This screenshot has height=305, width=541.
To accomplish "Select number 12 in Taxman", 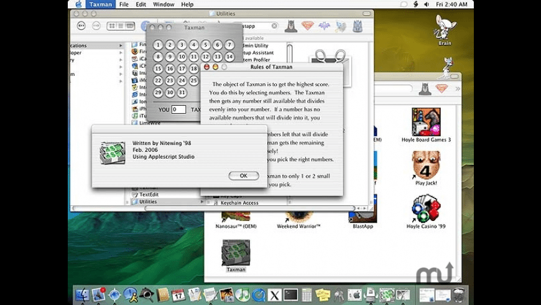I will [206, 57].
